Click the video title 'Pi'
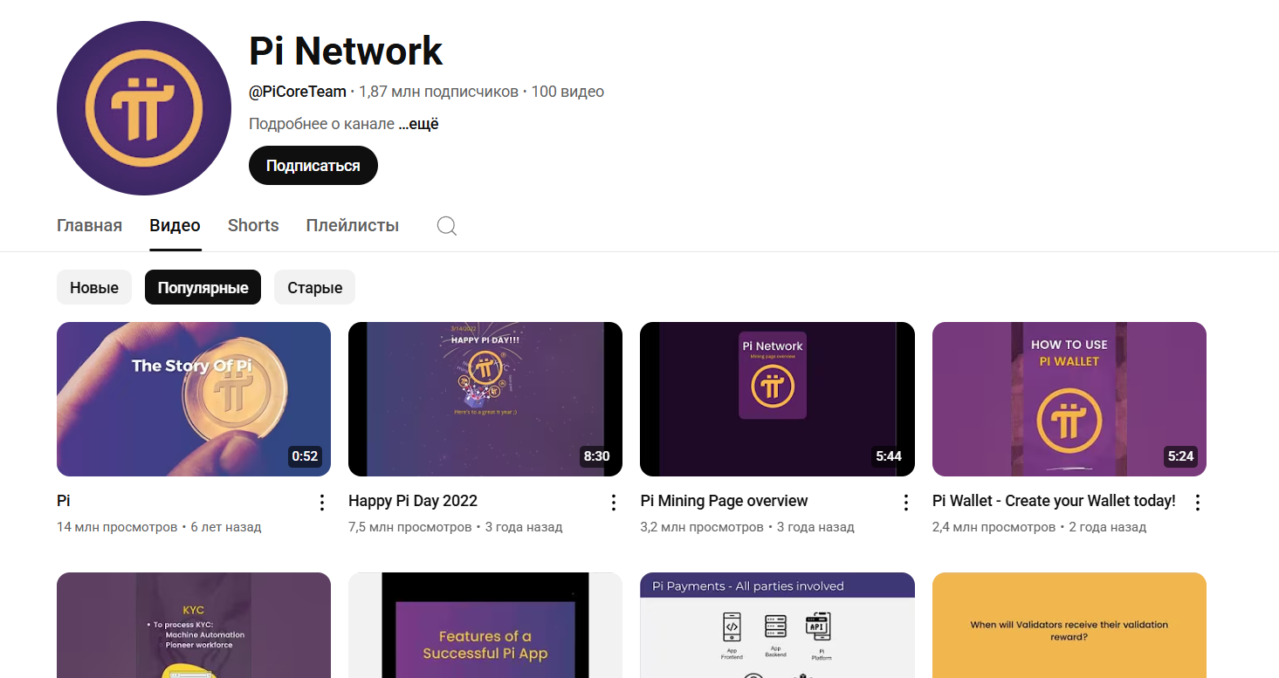The width and height of the screenshot is (1279, 678). (x=64, y=501)
